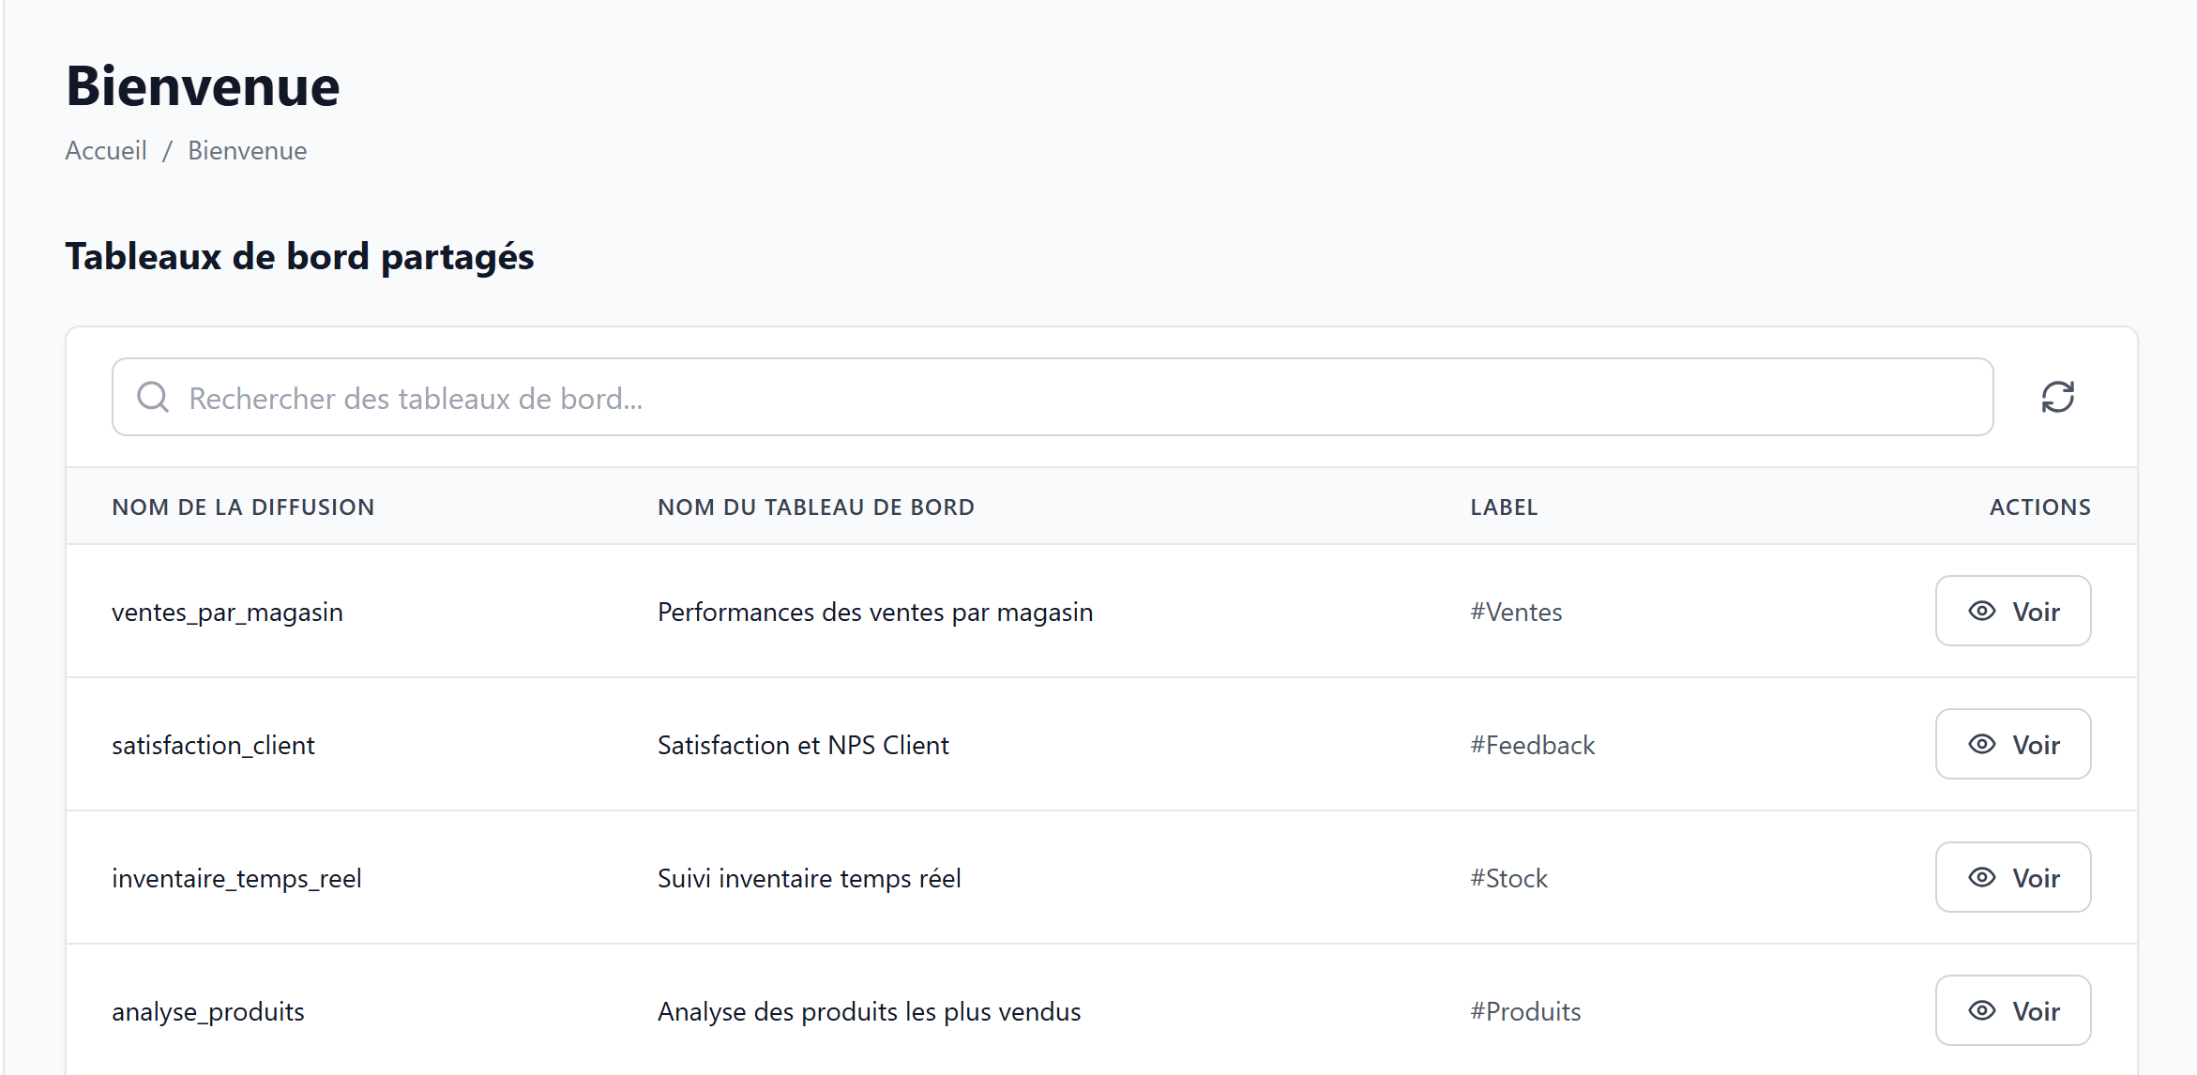The height and width of the screenshot is (1075, 2197).
Task: Click Satisfaction et NPS Client dashboard name
Action: click(x=803, y=745)
